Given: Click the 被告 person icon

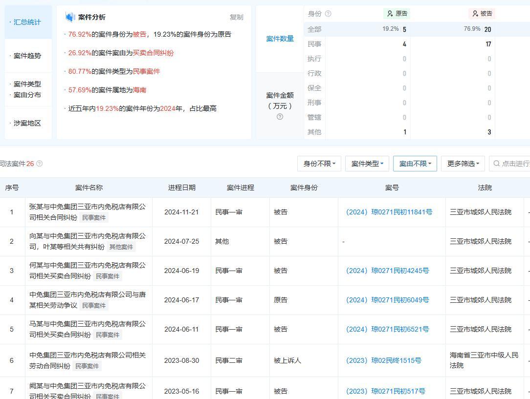Looking at the screenshot, I should [x=475, y=14].
